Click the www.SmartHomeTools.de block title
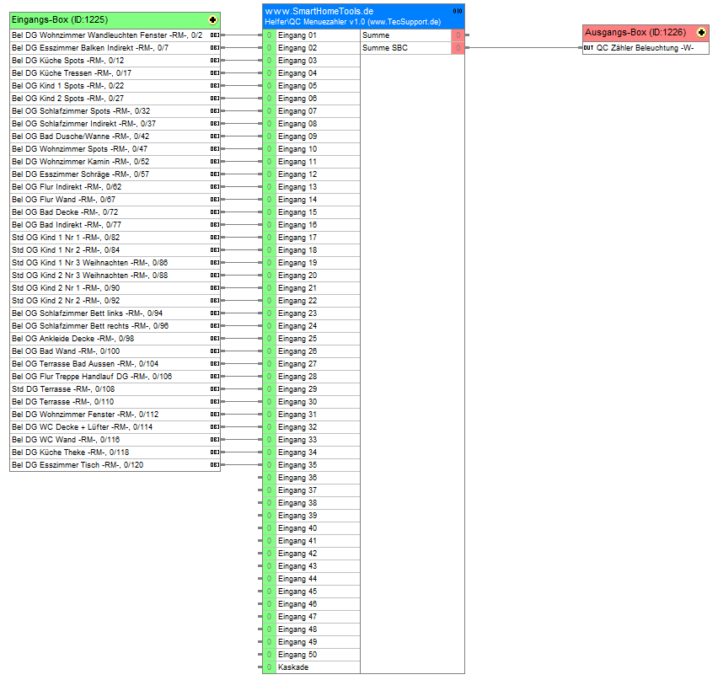Viewport: 718px width, 680px height. click(x=319, y=11)
